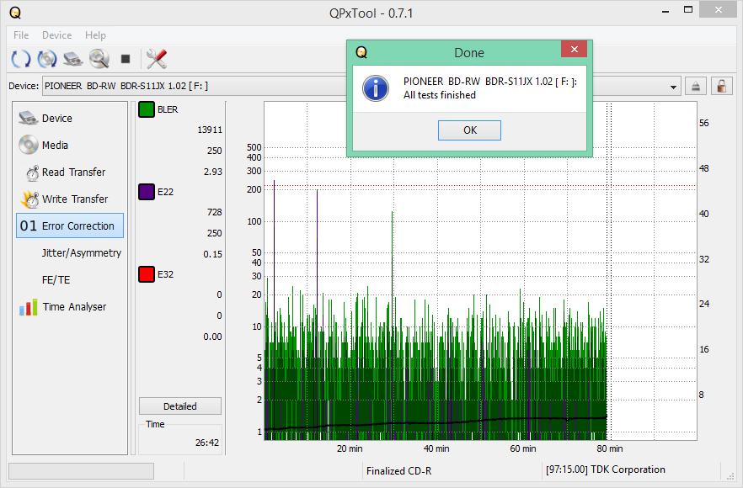The width and height of the screenshot is (743, 488).
Task: Click the drive device toolbar icon
Action: click(73, 59)
